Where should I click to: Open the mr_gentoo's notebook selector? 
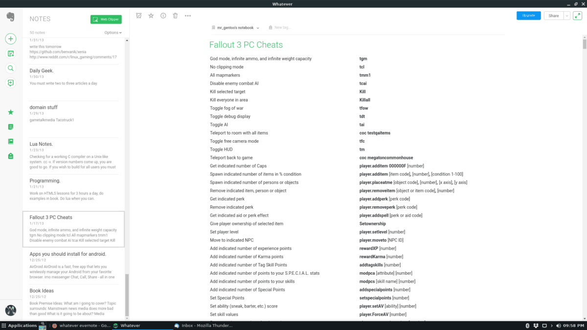point(235,27)
